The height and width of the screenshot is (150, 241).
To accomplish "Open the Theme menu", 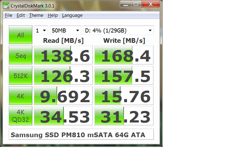I will [x=36, y=15].
